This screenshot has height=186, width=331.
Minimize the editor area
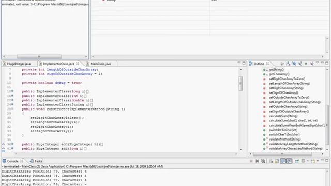[x=239, y=63]
